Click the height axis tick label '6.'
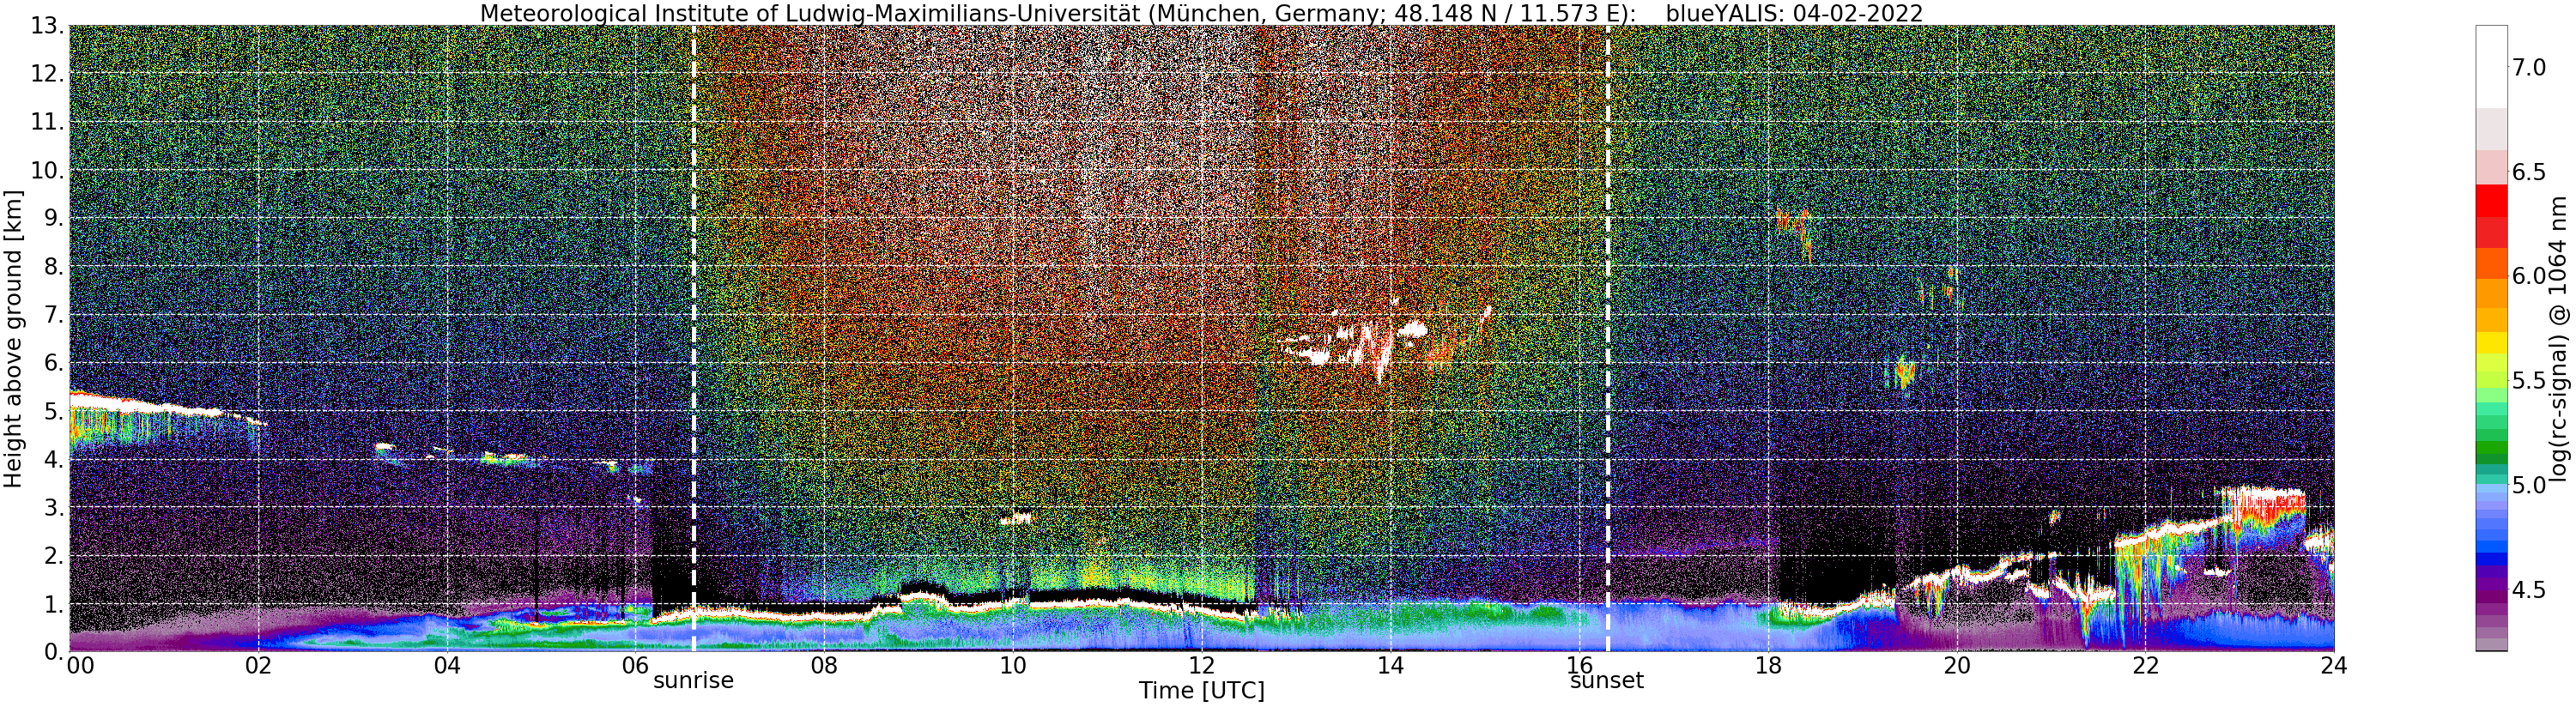The height and width of the screenshot is (707, 2576). coord(54,361)
